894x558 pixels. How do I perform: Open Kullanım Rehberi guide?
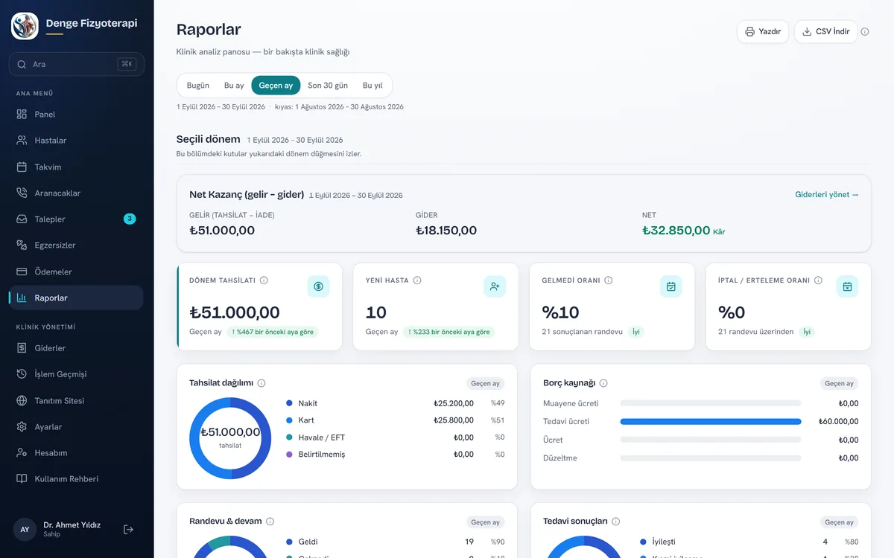coord(76,479)
